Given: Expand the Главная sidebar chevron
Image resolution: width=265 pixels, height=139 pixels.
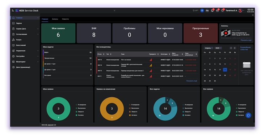Looking at the screenshot, I should [38, 18].
